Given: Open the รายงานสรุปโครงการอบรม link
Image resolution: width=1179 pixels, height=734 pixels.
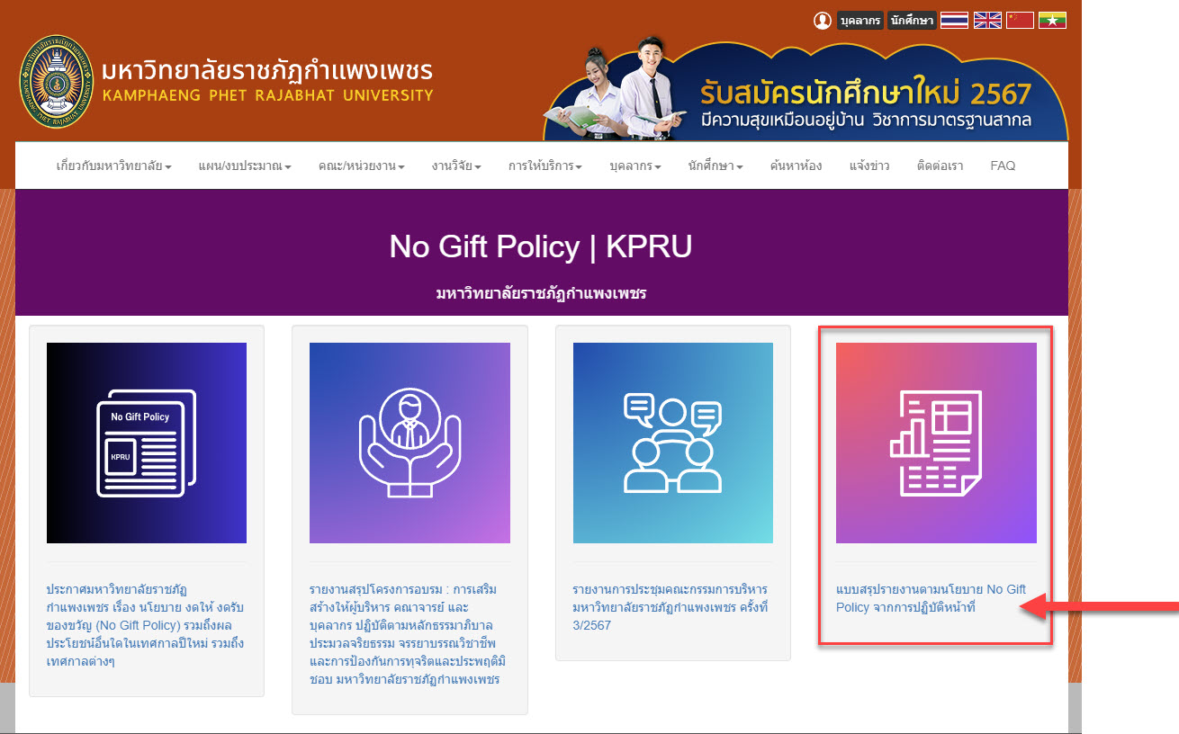Looking at the screenshot, I should (409, 634).
